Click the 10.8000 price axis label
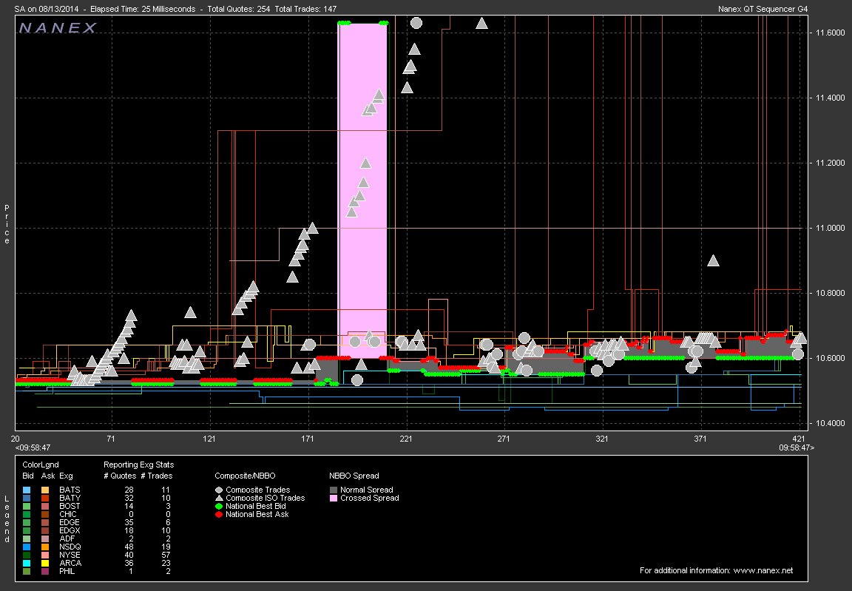Screen dimensions: 852x591 point(831,294)
